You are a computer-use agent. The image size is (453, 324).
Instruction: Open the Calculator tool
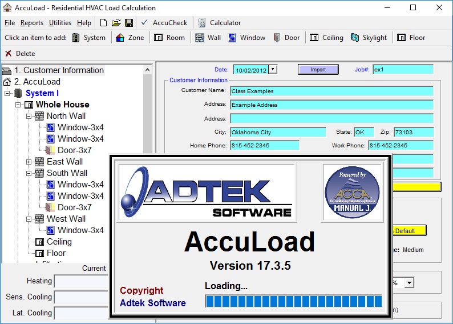pos(220,23)
